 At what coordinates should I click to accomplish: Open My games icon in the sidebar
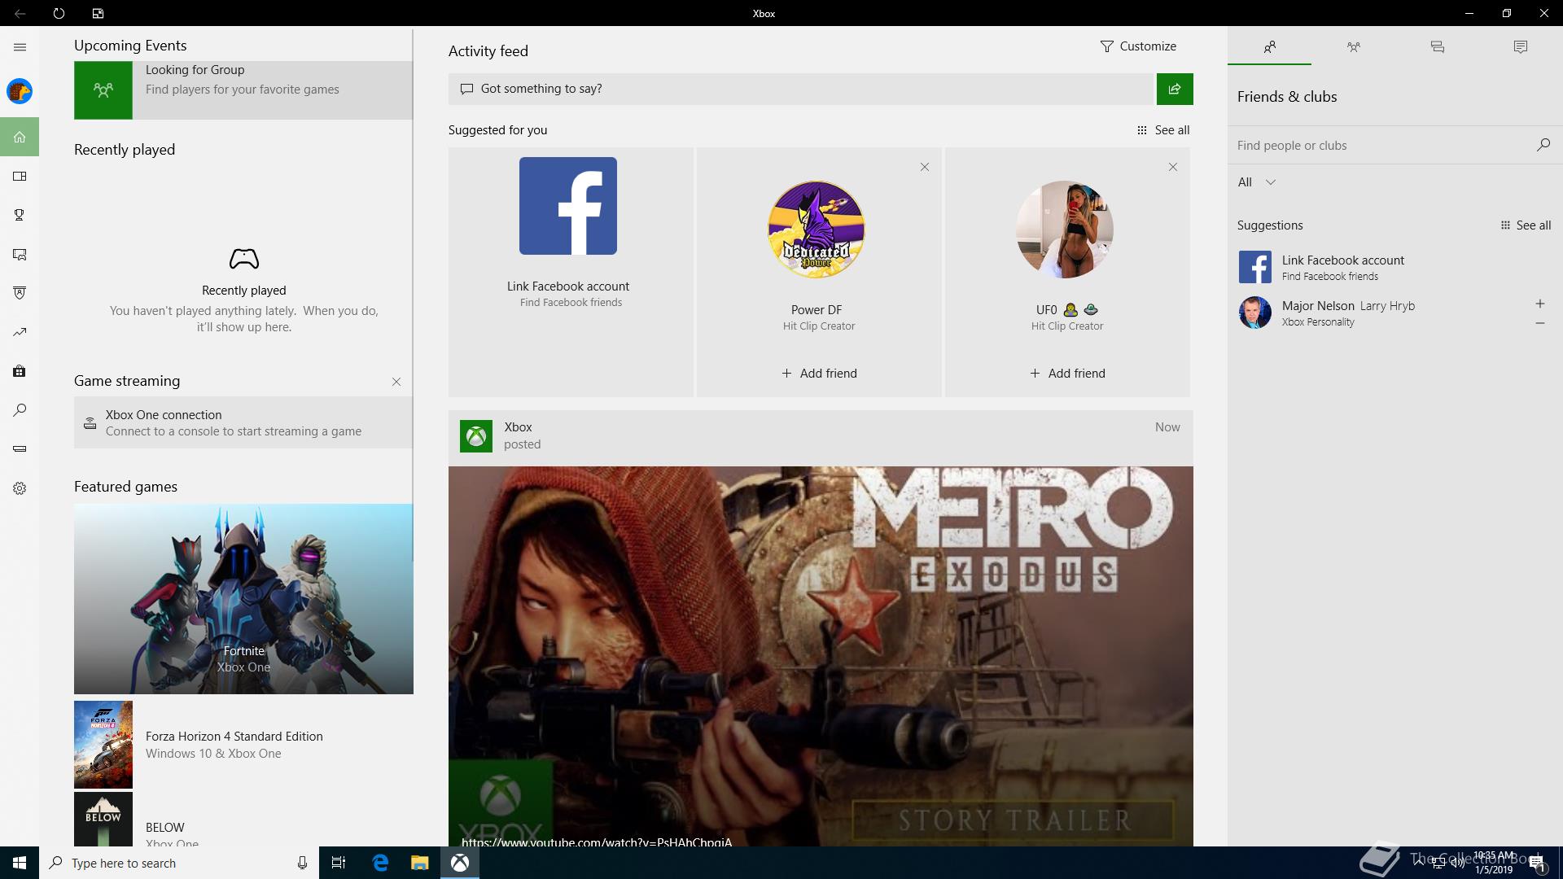tap(20, 176)
